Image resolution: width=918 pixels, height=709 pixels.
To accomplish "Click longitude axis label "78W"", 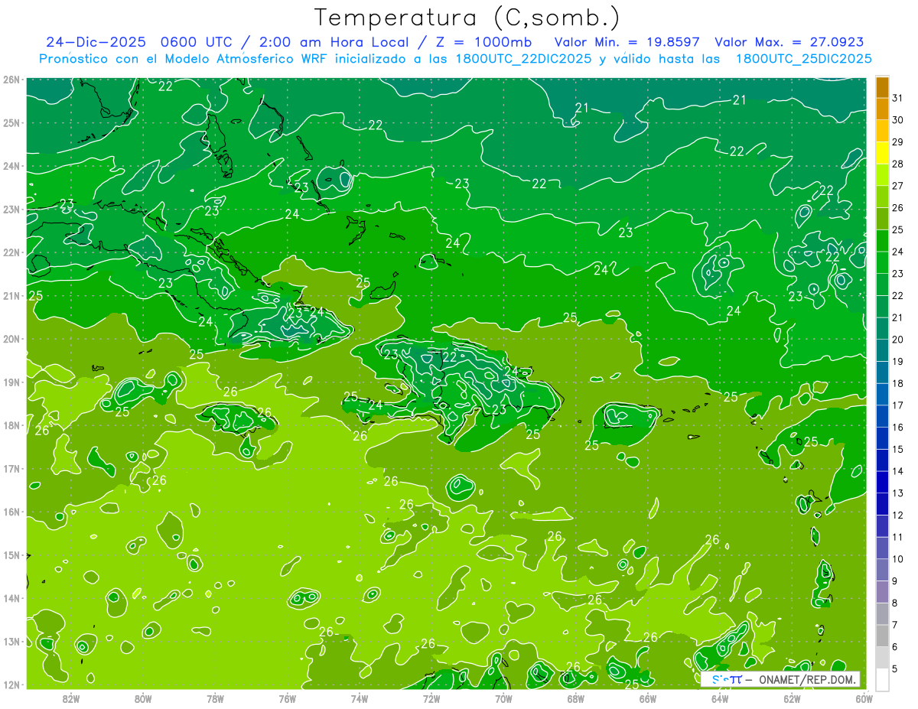I will (x=215, y=699).
